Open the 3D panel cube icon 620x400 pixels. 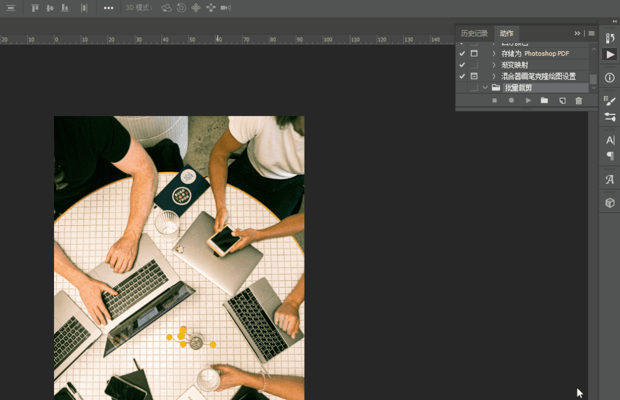pos(610,203)
